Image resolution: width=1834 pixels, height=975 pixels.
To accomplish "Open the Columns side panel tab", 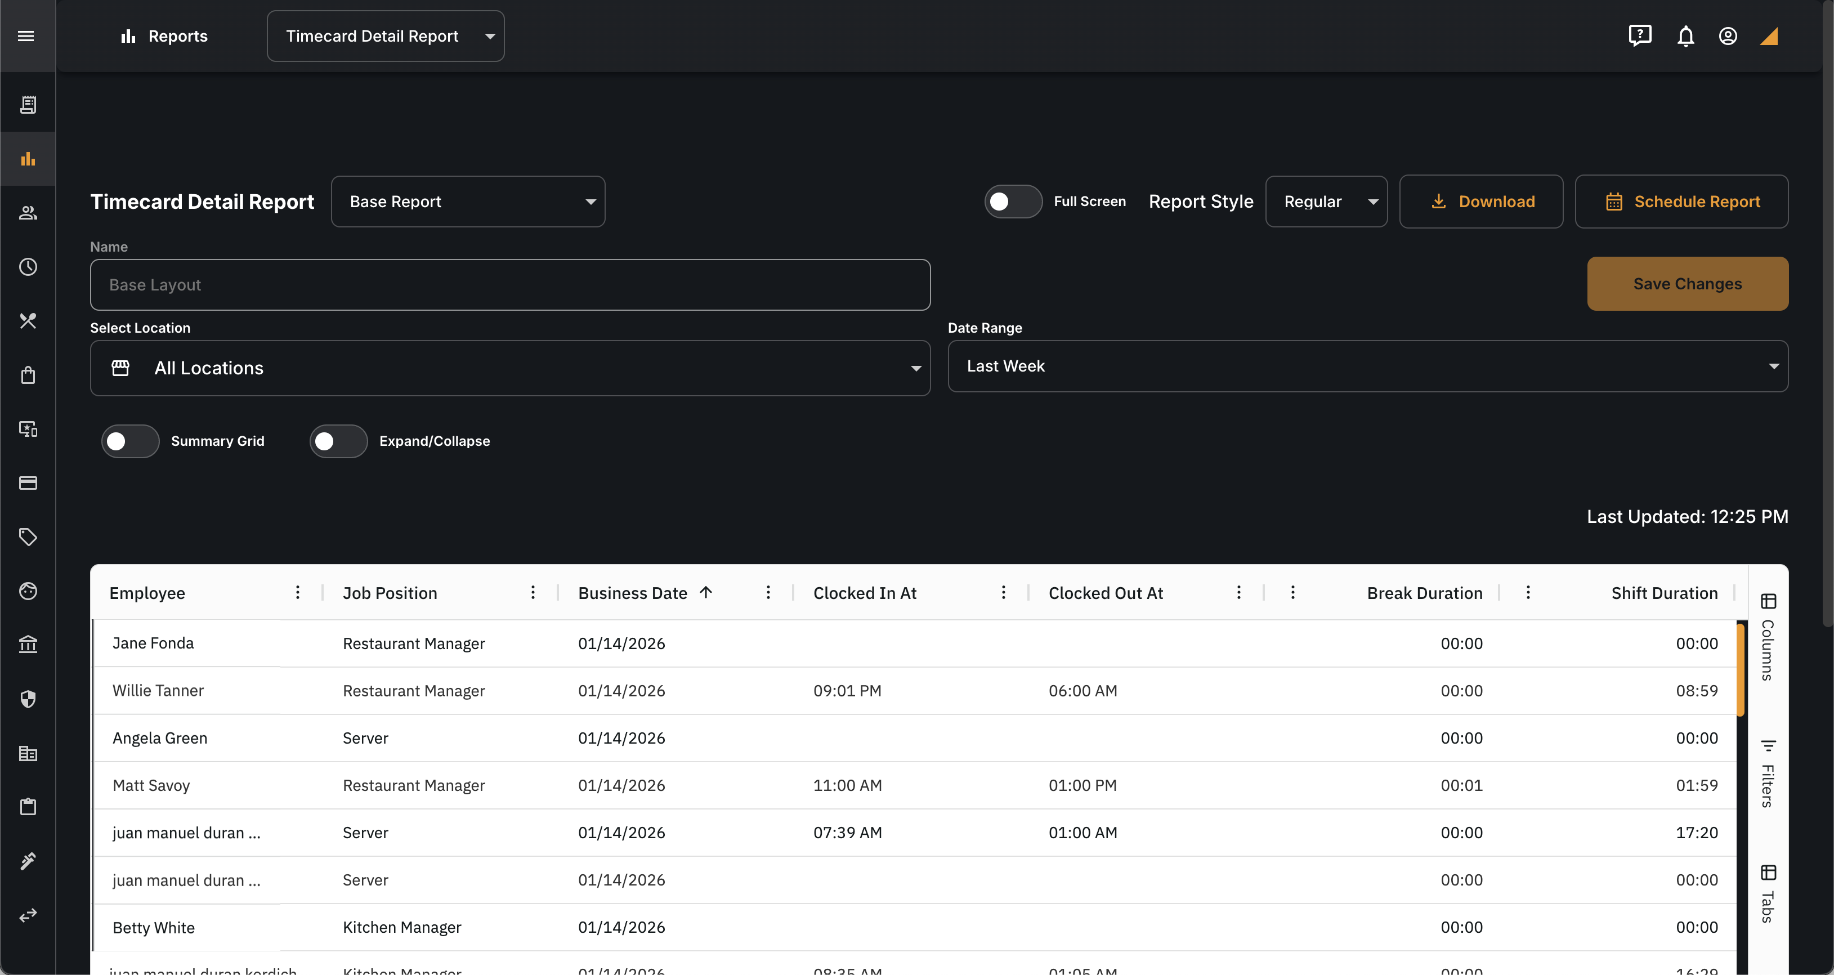I will pyautogui.click(x=1767, y=636).
